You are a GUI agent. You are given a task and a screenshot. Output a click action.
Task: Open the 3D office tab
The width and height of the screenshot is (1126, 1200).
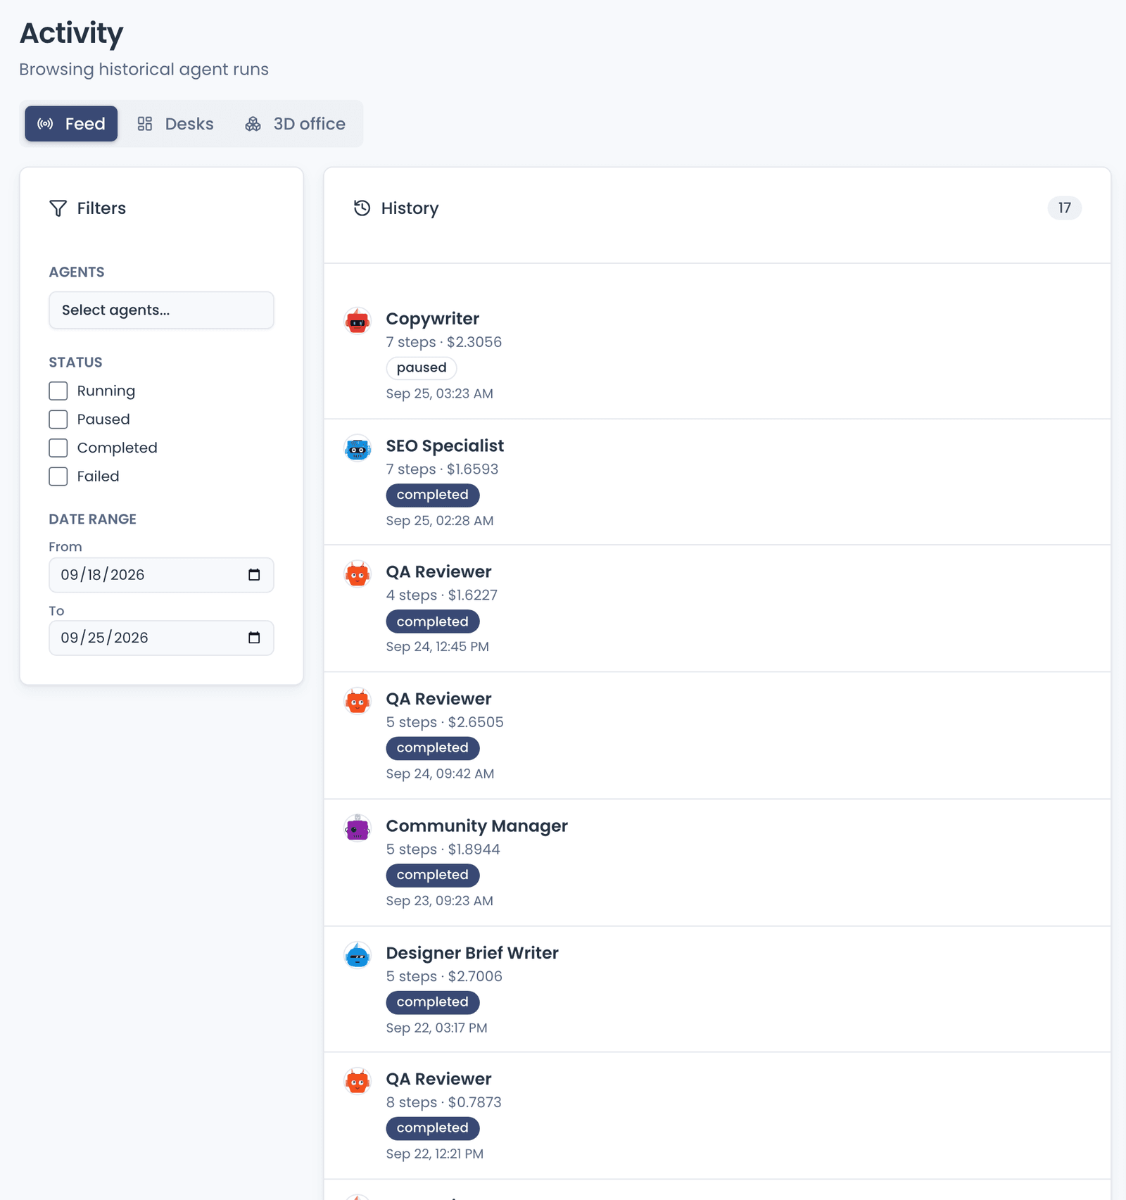pos(295,124)
